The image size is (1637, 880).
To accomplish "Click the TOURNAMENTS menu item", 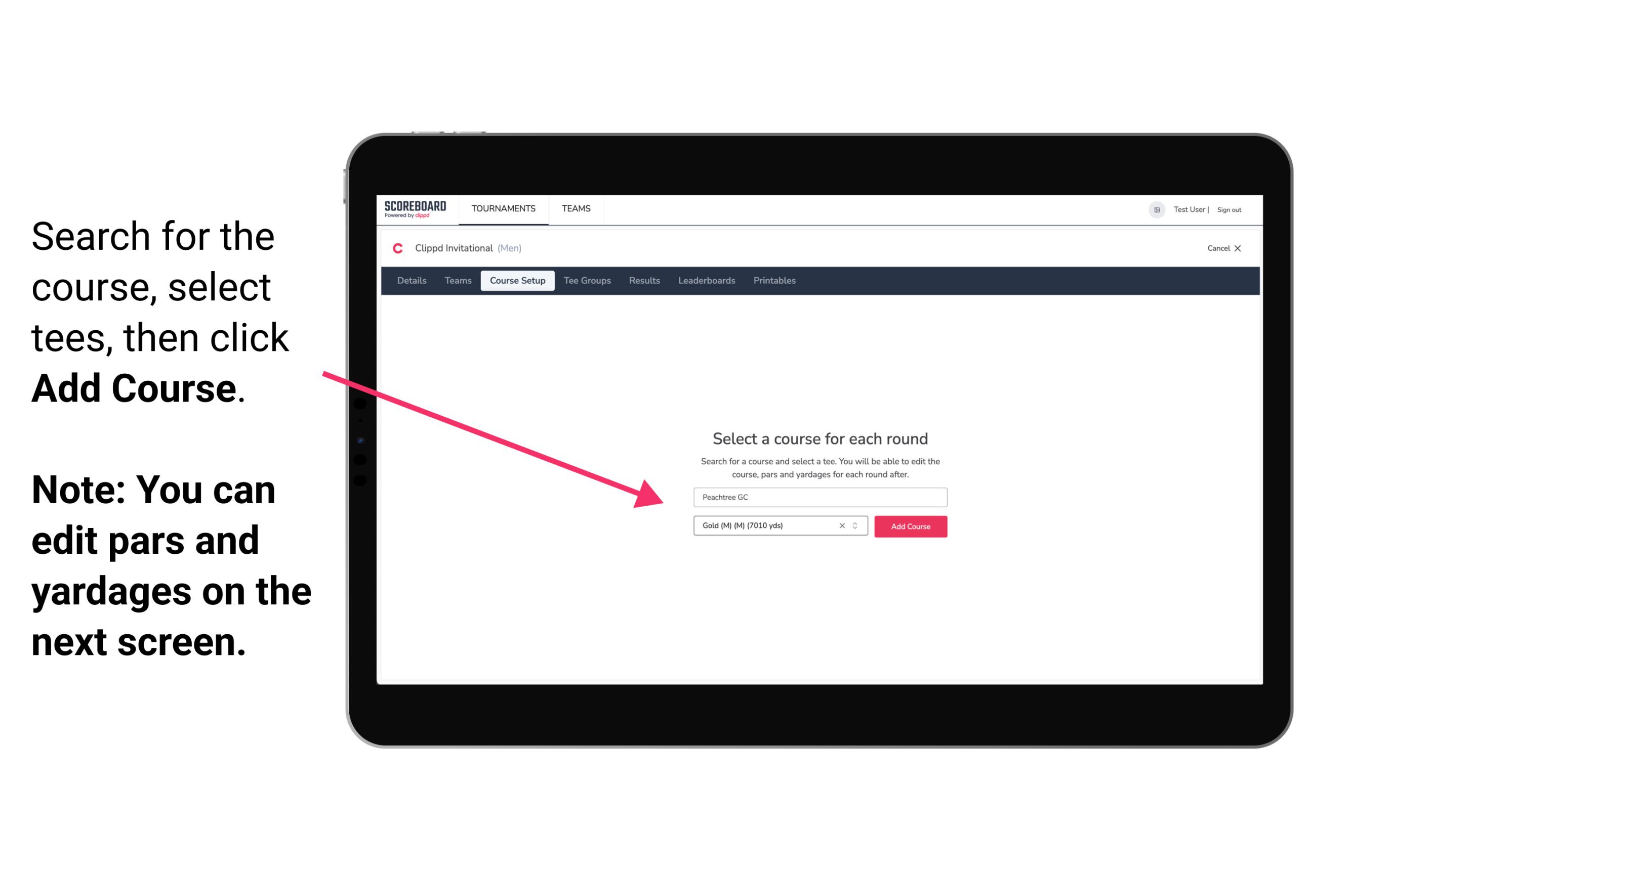I will tap(503, 208).
